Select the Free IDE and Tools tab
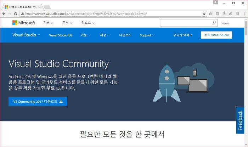 pyautogui.click(x=22, y=7)
